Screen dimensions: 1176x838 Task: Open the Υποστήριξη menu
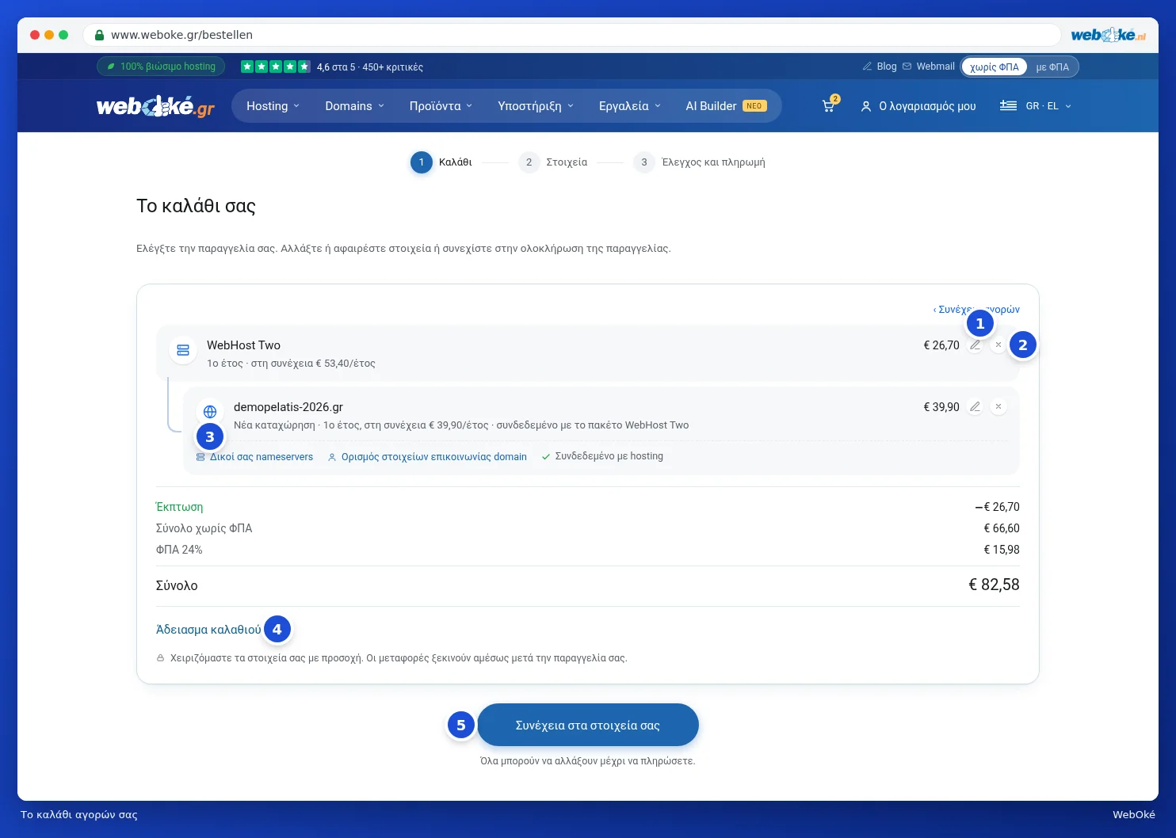coord(536,106)
